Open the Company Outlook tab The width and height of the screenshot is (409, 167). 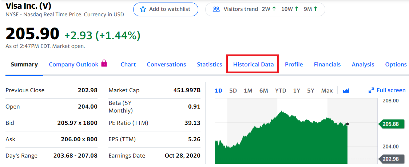74,65
